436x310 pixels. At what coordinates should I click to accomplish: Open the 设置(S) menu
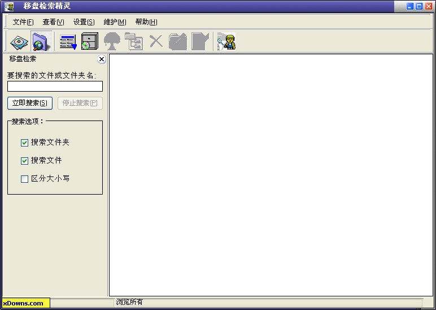click(x=84, y=22)
